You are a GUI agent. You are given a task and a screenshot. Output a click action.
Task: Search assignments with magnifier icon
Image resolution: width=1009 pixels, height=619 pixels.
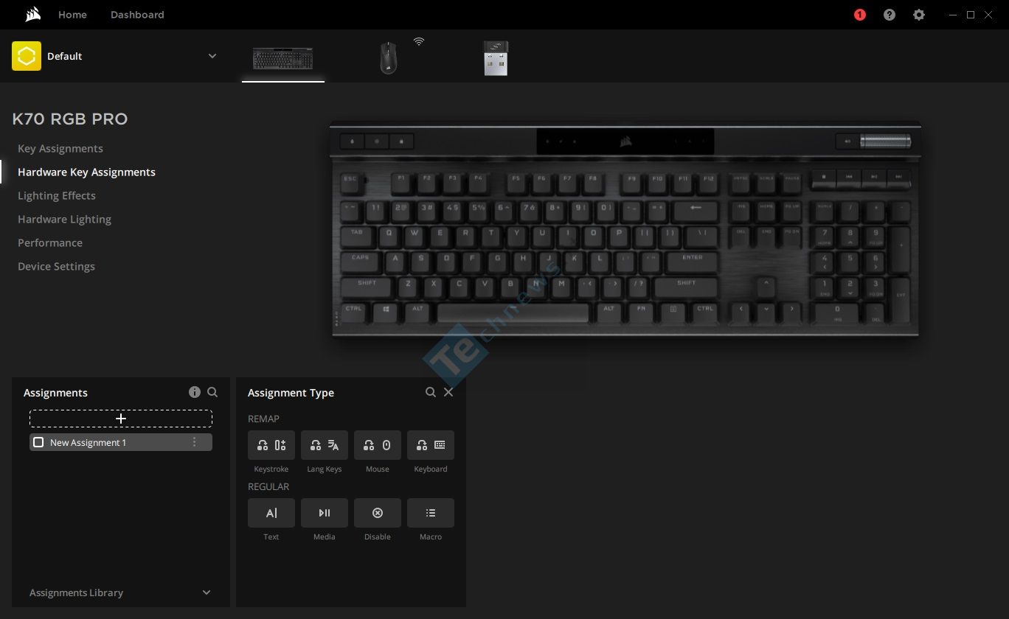[212, 392]
